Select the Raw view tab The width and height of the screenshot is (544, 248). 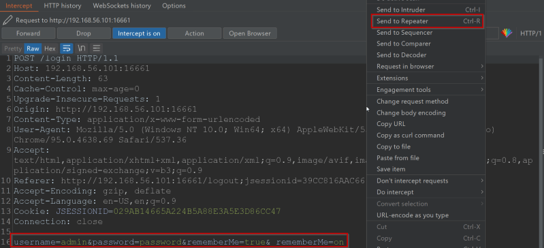click(33, 48)
